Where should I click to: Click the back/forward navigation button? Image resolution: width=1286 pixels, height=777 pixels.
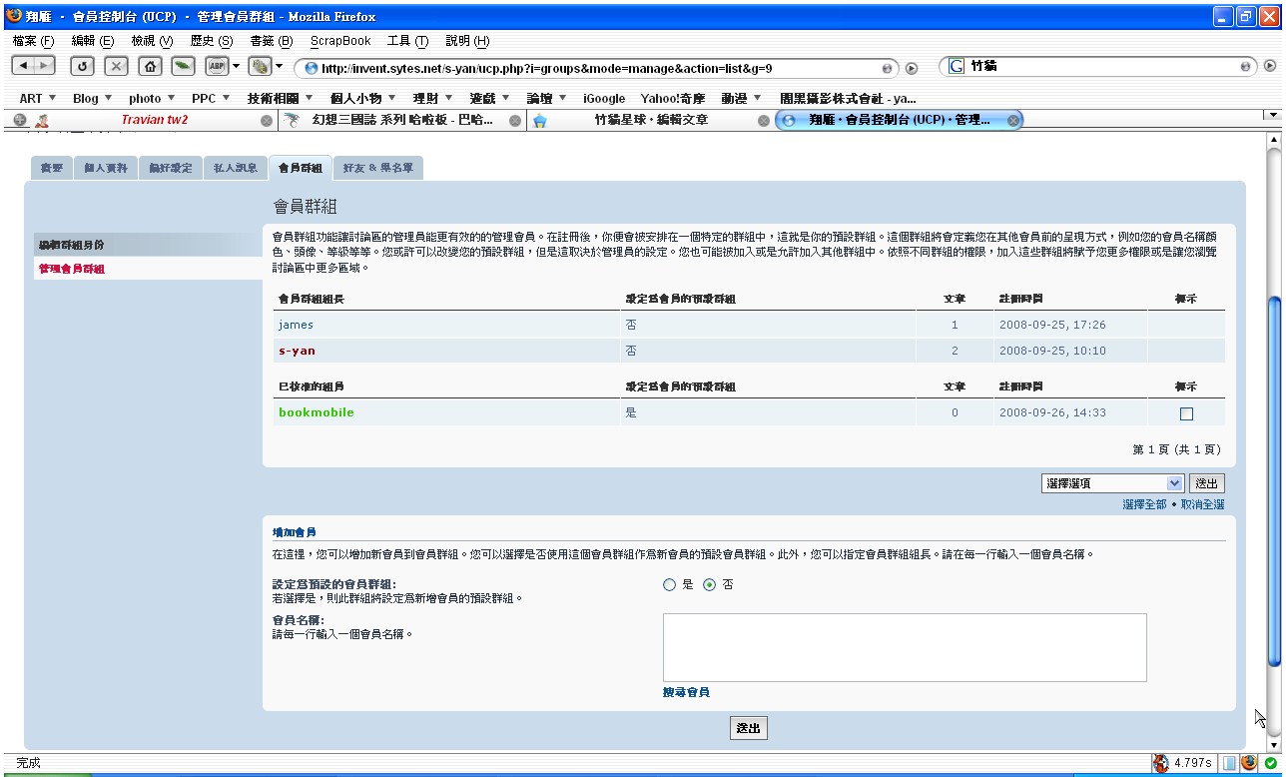tap(32, 67)
